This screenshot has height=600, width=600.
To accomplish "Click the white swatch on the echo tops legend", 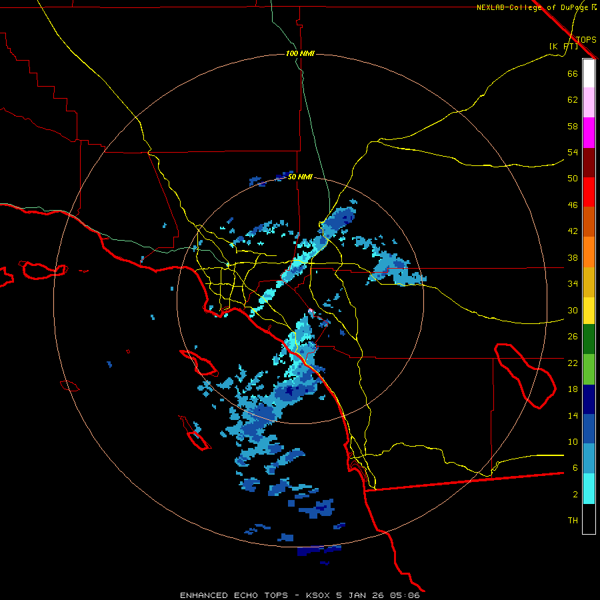I will coord(589,73).
